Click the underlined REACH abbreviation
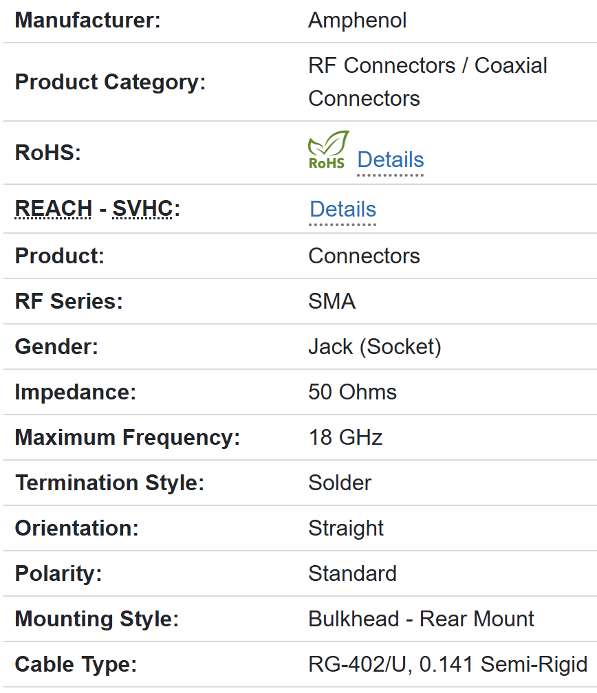 coord(53,208)
